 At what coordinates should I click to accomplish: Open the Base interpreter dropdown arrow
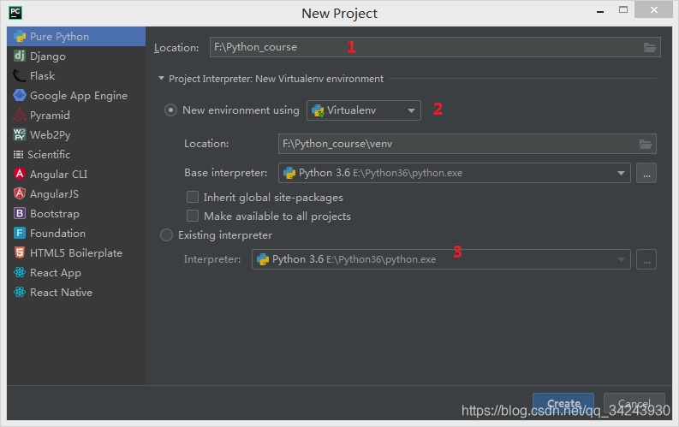coord(621,173)
